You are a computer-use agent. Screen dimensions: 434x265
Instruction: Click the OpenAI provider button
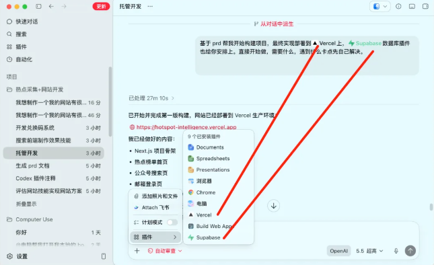pyautogui.click(x=338, y=251)
